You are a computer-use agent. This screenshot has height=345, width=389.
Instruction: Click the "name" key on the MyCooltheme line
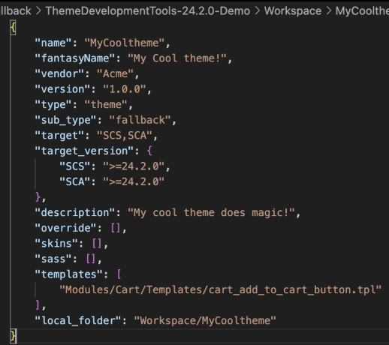(53, 43)
